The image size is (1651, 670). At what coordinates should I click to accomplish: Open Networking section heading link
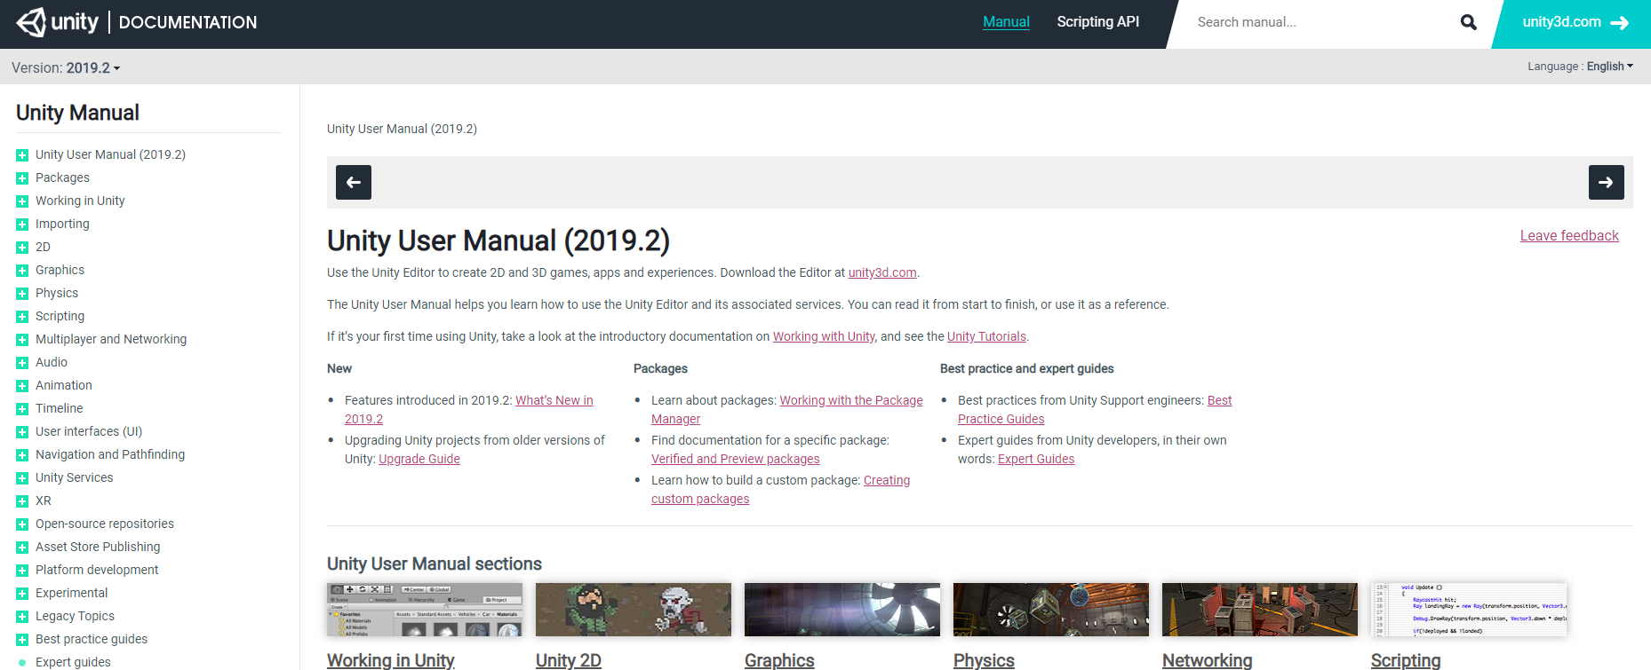[x=1208, y=660]
